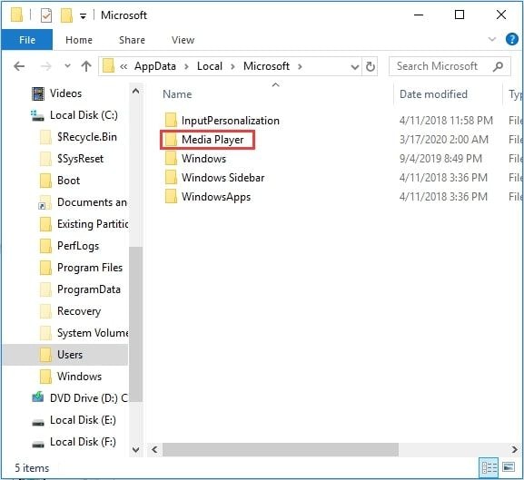Open the blue Help icon

pyautogui.click(x=511, y=39)
